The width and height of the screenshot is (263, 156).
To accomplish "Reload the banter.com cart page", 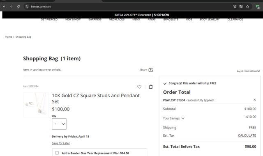I will (18, 7).
